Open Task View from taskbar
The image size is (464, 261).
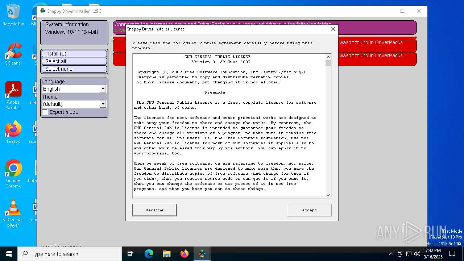click(130, 254)
